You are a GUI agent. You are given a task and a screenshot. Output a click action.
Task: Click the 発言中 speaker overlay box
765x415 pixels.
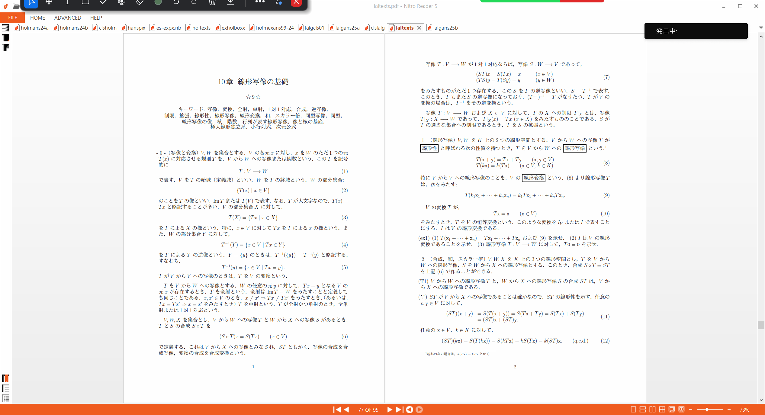[696, 31]
